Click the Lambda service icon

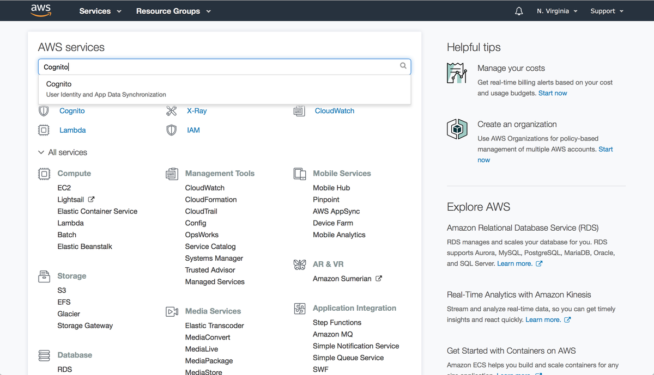click(x=44, y=130)
